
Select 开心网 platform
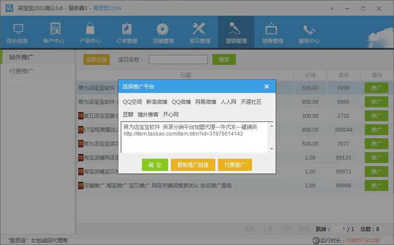[171, 114]
